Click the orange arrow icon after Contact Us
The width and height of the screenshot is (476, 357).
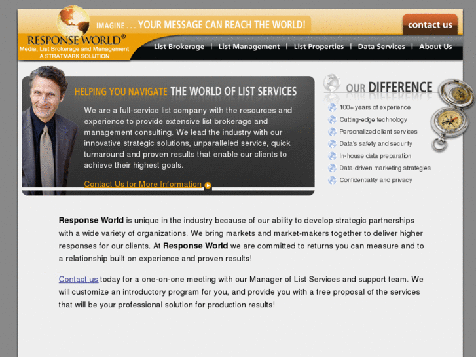[x=208, y=185]
